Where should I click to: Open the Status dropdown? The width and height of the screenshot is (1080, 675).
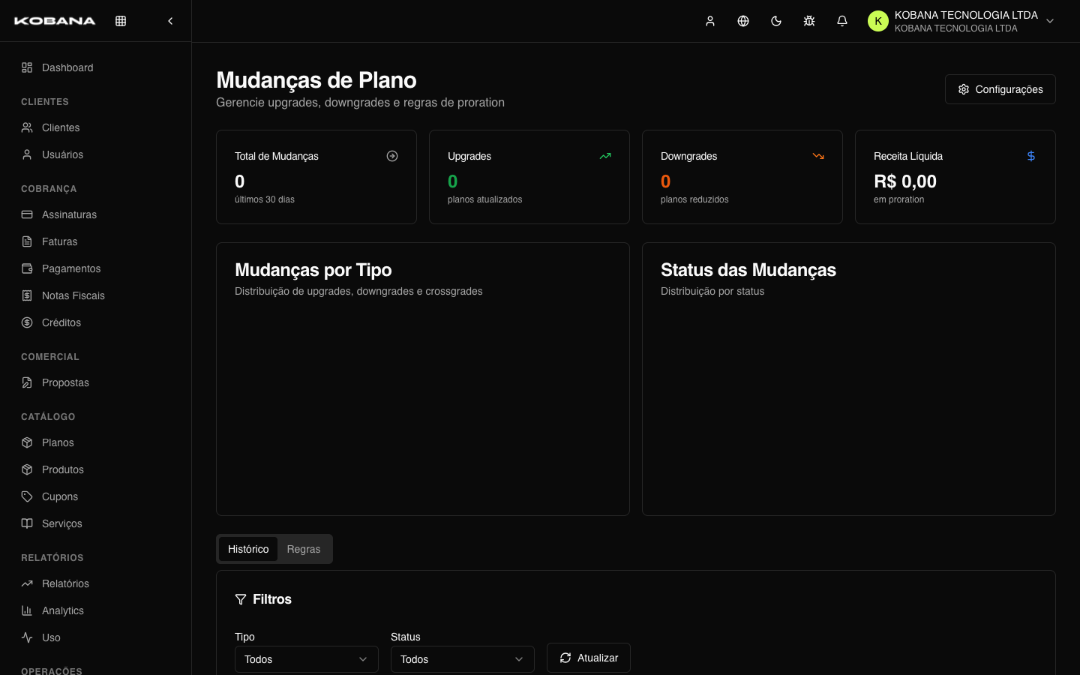pyautogui.click(x=463, y=659)
